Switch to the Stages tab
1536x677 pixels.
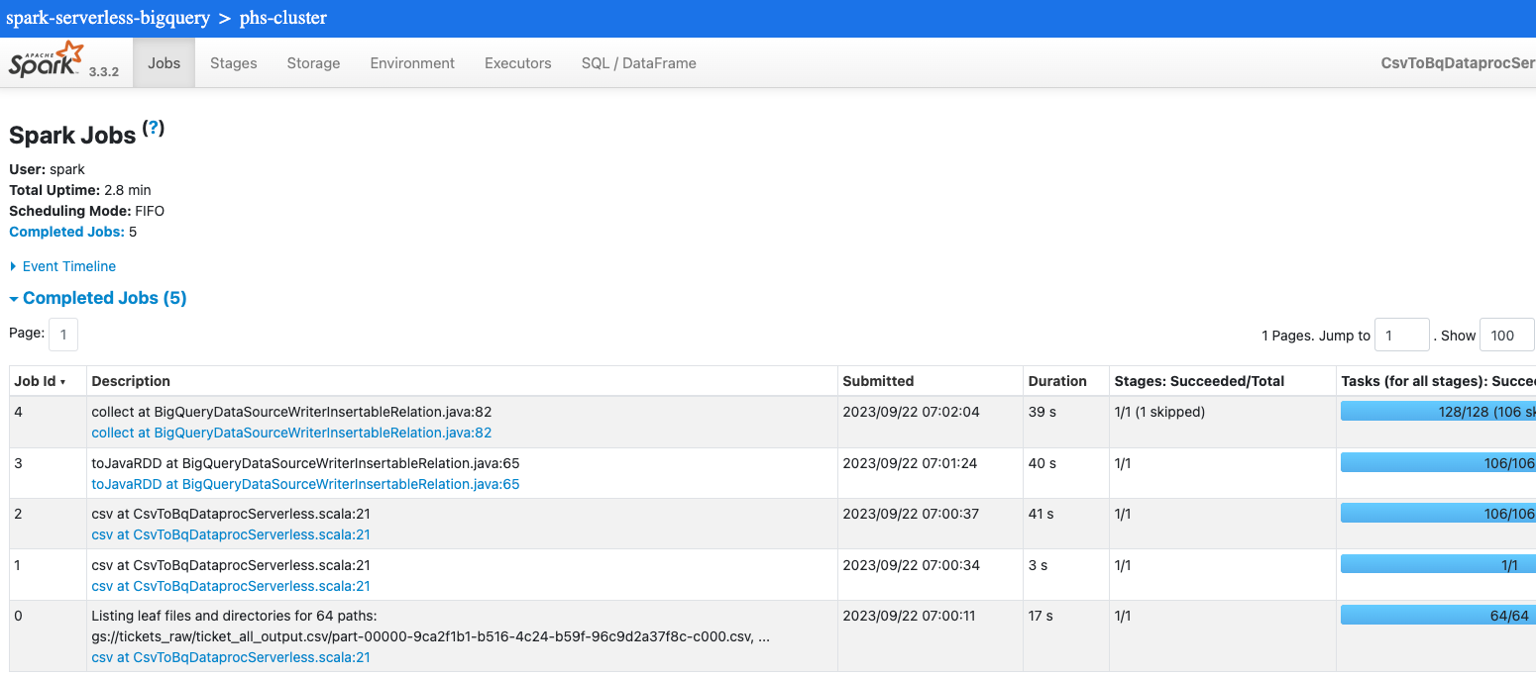coord(233,62)
